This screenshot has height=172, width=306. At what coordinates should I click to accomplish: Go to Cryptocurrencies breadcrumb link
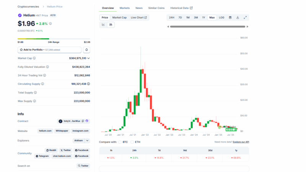28,6
